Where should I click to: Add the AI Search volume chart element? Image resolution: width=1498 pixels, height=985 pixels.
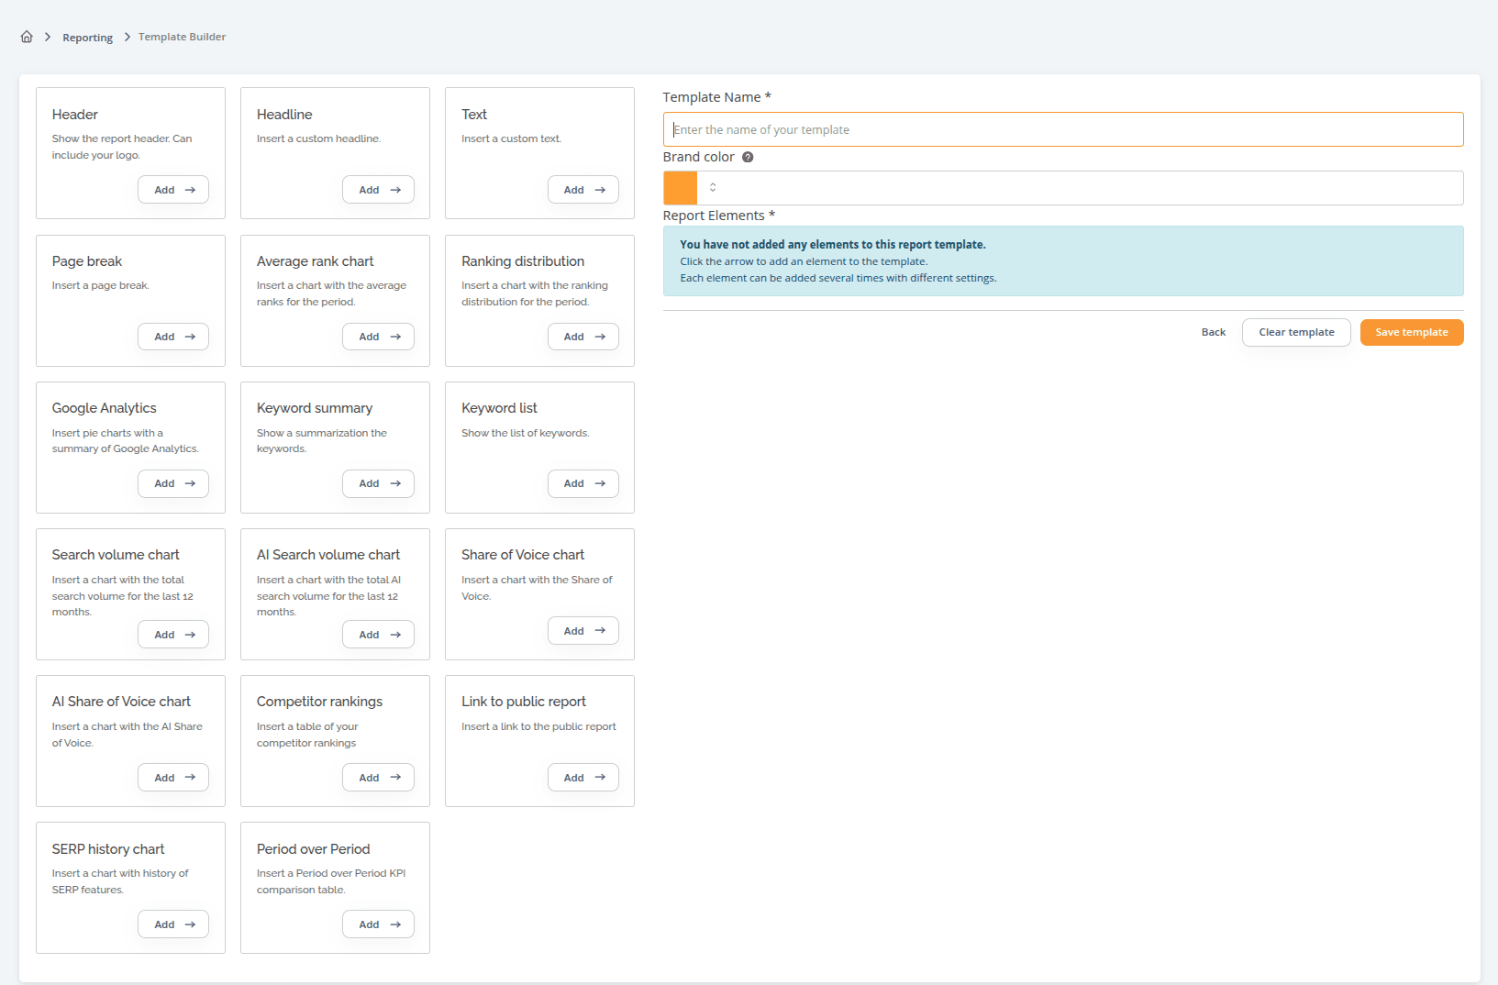click(x=378, y=635)
